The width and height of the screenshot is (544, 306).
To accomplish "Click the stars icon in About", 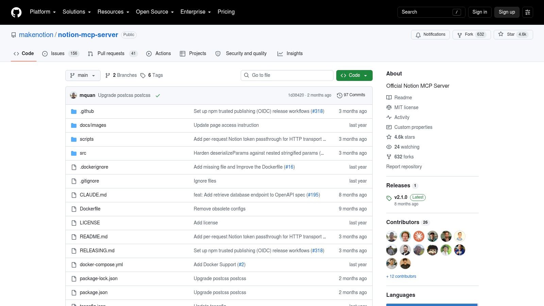I will point(389,137).
